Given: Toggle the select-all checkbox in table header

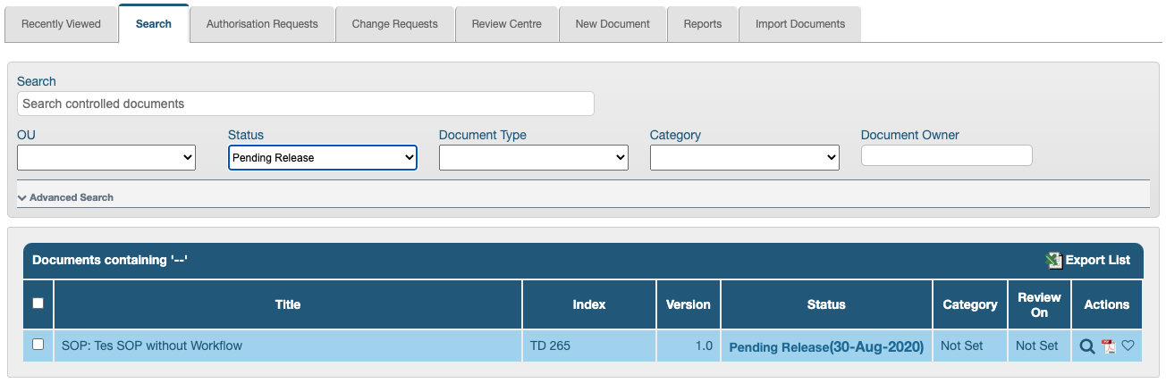Looking at the screenshot, I should 38,304.
